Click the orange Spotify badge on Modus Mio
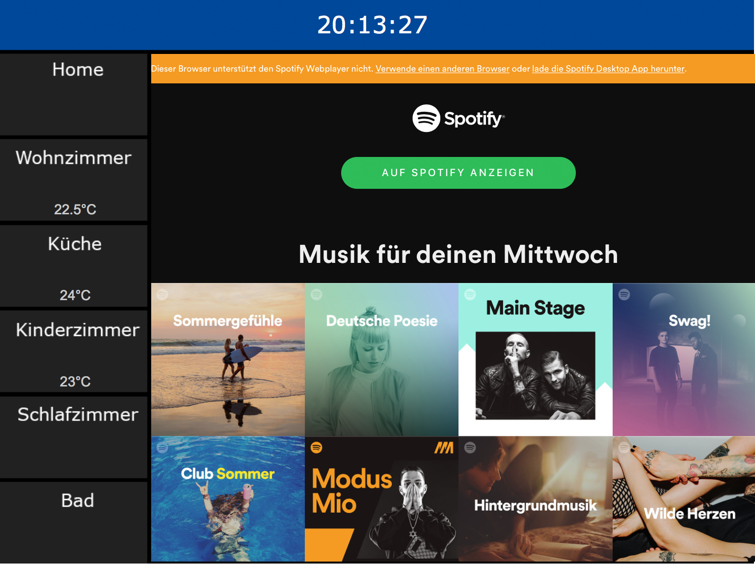The width and height of the screenshot is (755, 565). coord(317,447)
